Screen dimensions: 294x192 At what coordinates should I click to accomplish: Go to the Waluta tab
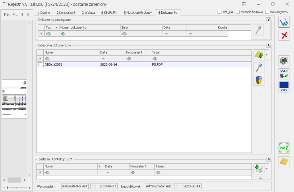(88, 13)
